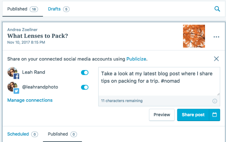Disable sharing to @leahrandphoto Twitter

[x=85, y=87]
